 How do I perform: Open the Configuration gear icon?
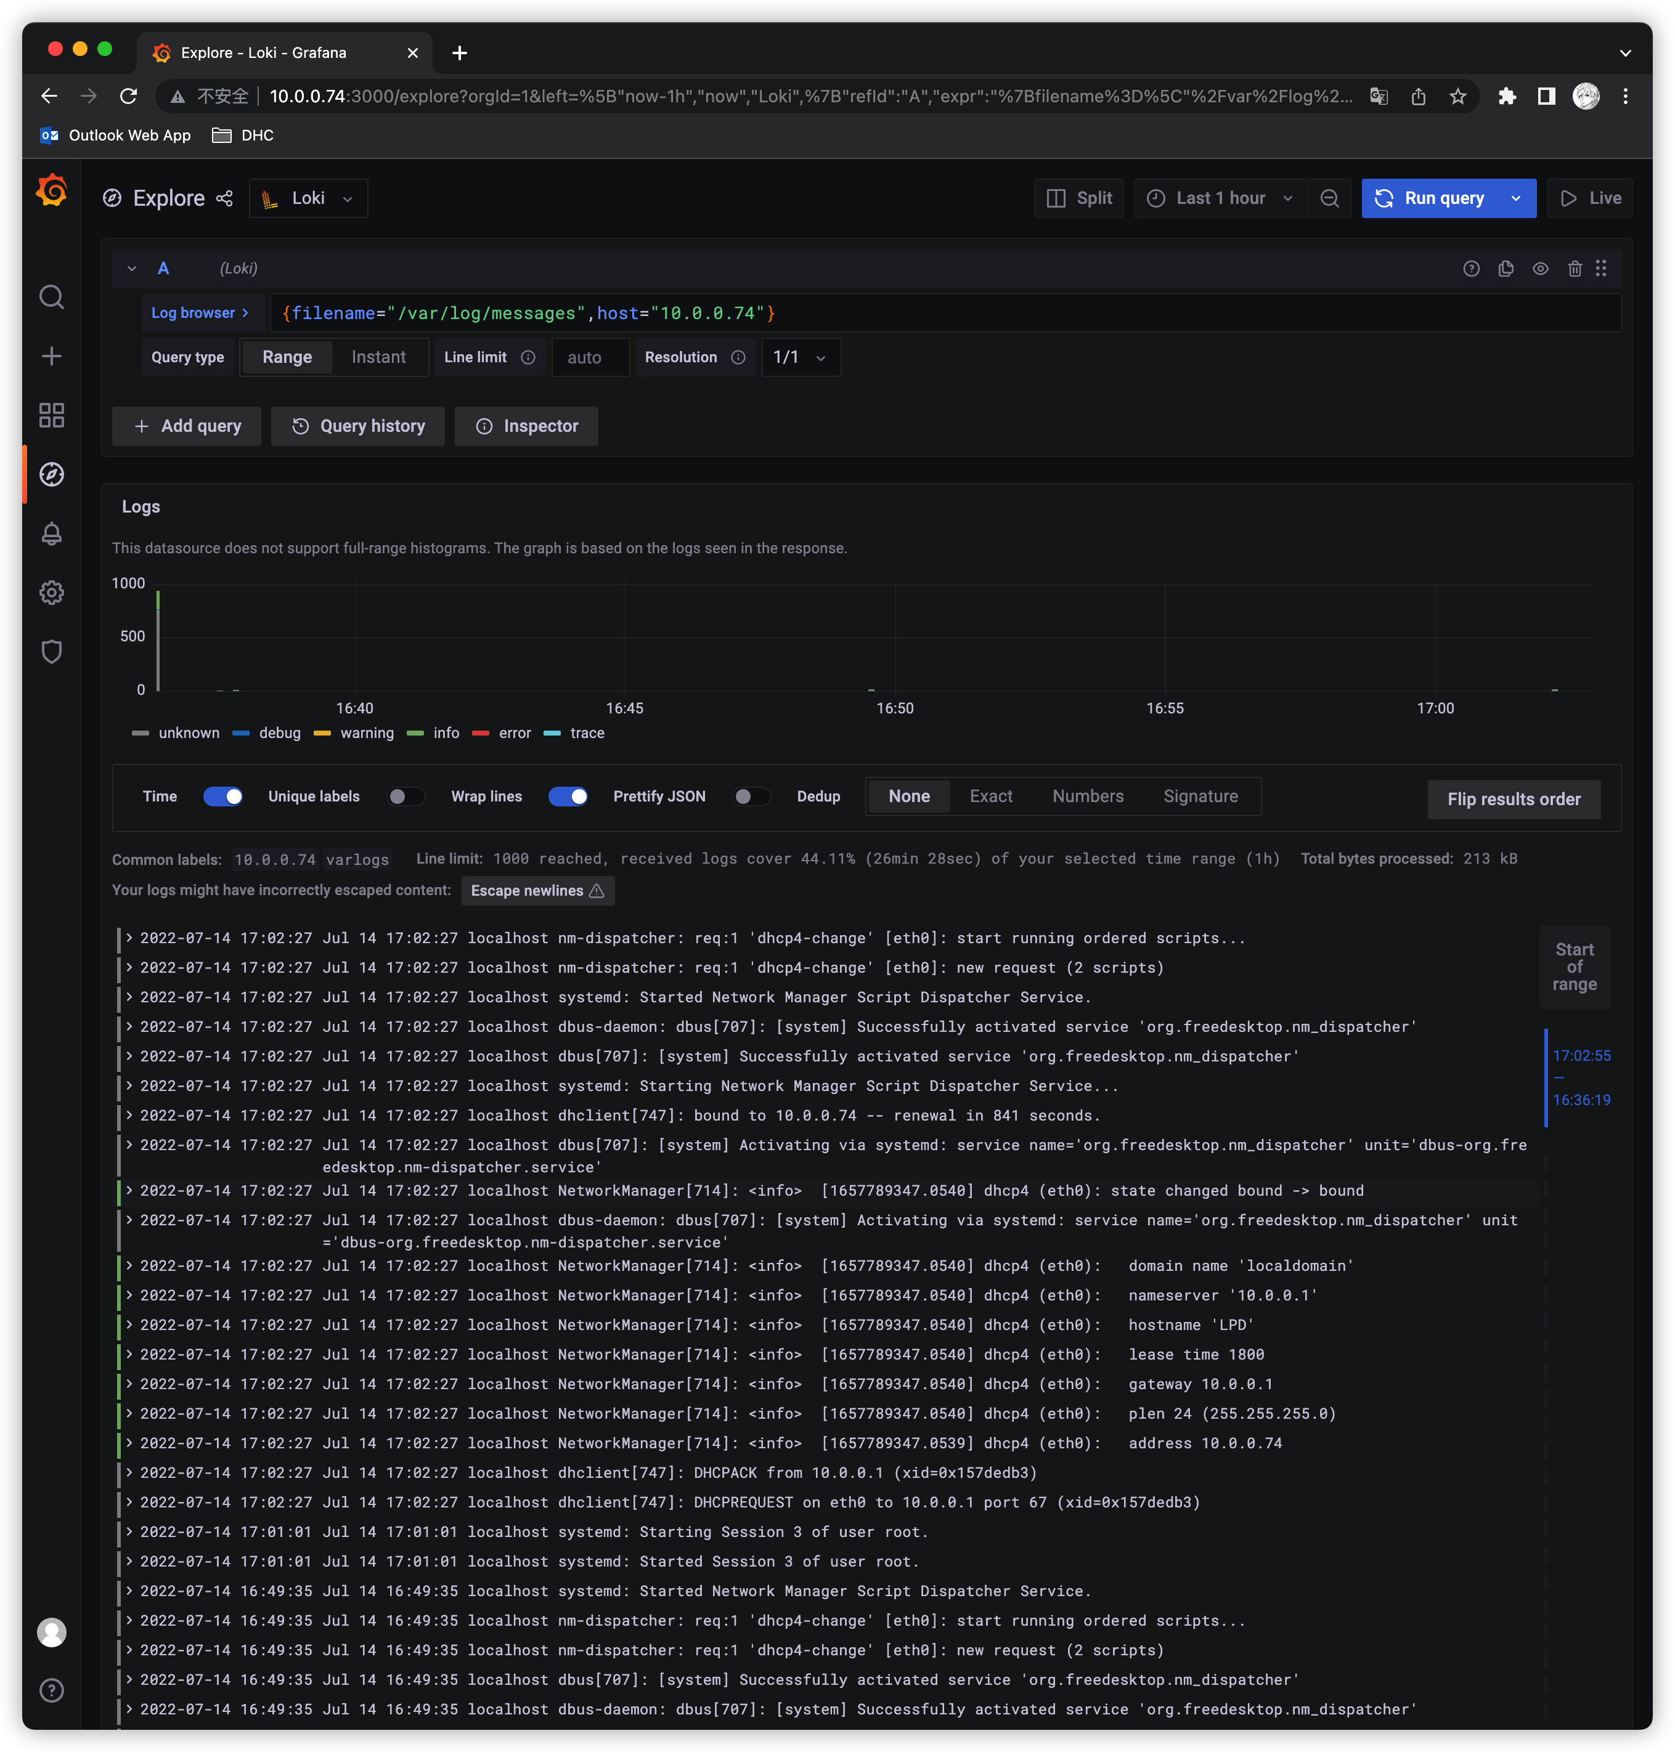pos(52,593)
